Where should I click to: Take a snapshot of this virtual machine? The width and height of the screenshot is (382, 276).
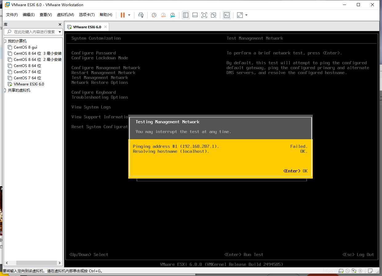pos(154,15)
